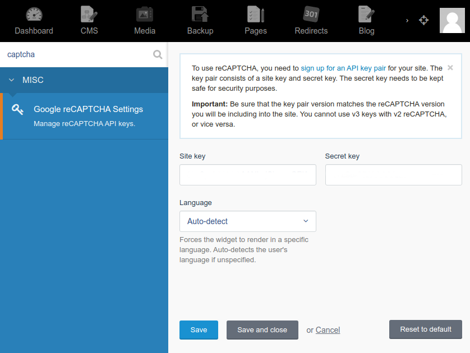Screen dimensions: 470x353
Task: Click the crosshair preview icon
Action: tap(423, 20)
